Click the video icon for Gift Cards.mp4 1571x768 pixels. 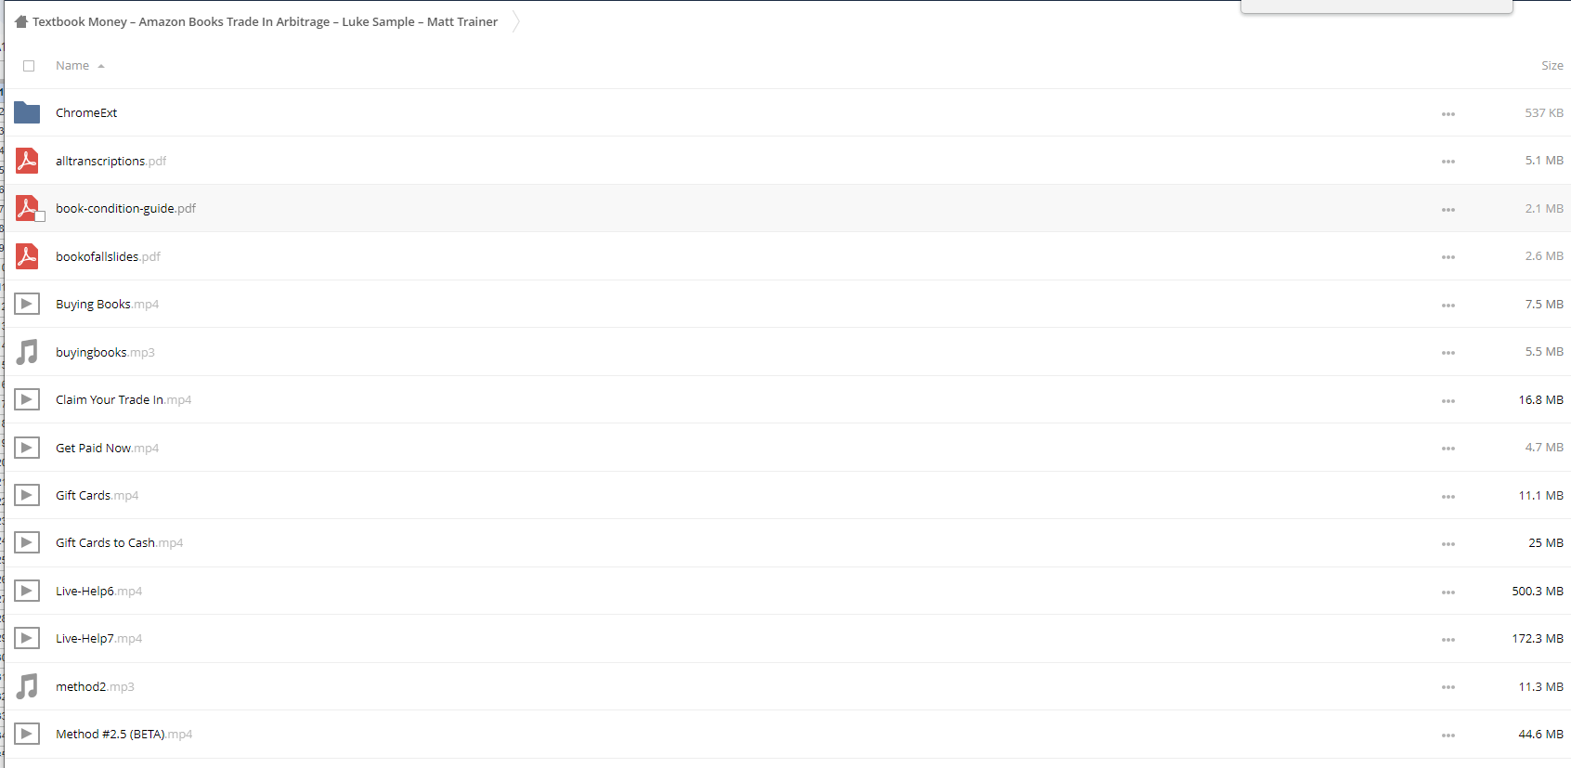pyautogui.click(x=27, y=495)
